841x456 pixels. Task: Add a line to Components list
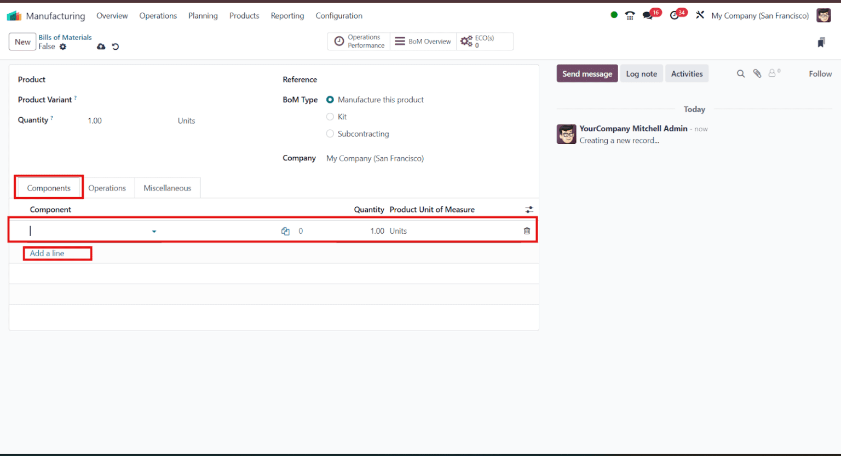click(x=47, y=253)
